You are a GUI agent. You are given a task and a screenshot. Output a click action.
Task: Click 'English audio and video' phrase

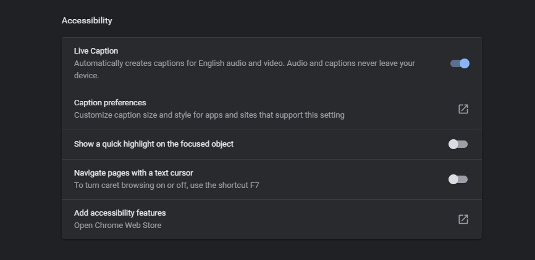[241, 63]
